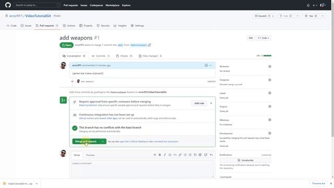Viewport: 334px width, 188px height.
Task: Switch to the Files changed tab
Action: click(150, 56)
